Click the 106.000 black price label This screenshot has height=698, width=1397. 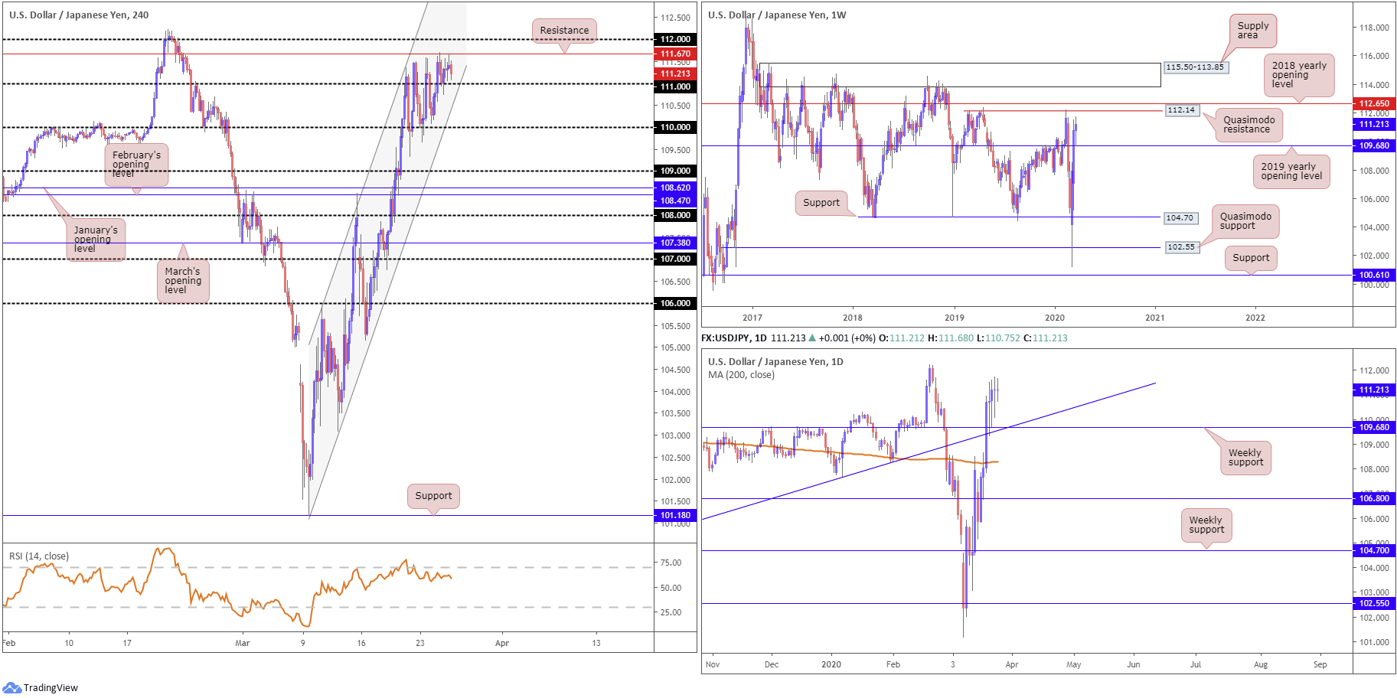coord(675,303)
